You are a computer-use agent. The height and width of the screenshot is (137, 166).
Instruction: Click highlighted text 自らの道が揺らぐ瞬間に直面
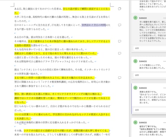[x=86, y=9]
